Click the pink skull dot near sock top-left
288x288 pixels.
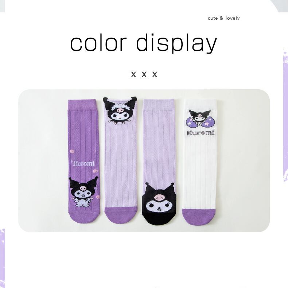pyautogui.click(x=73, y=152)
